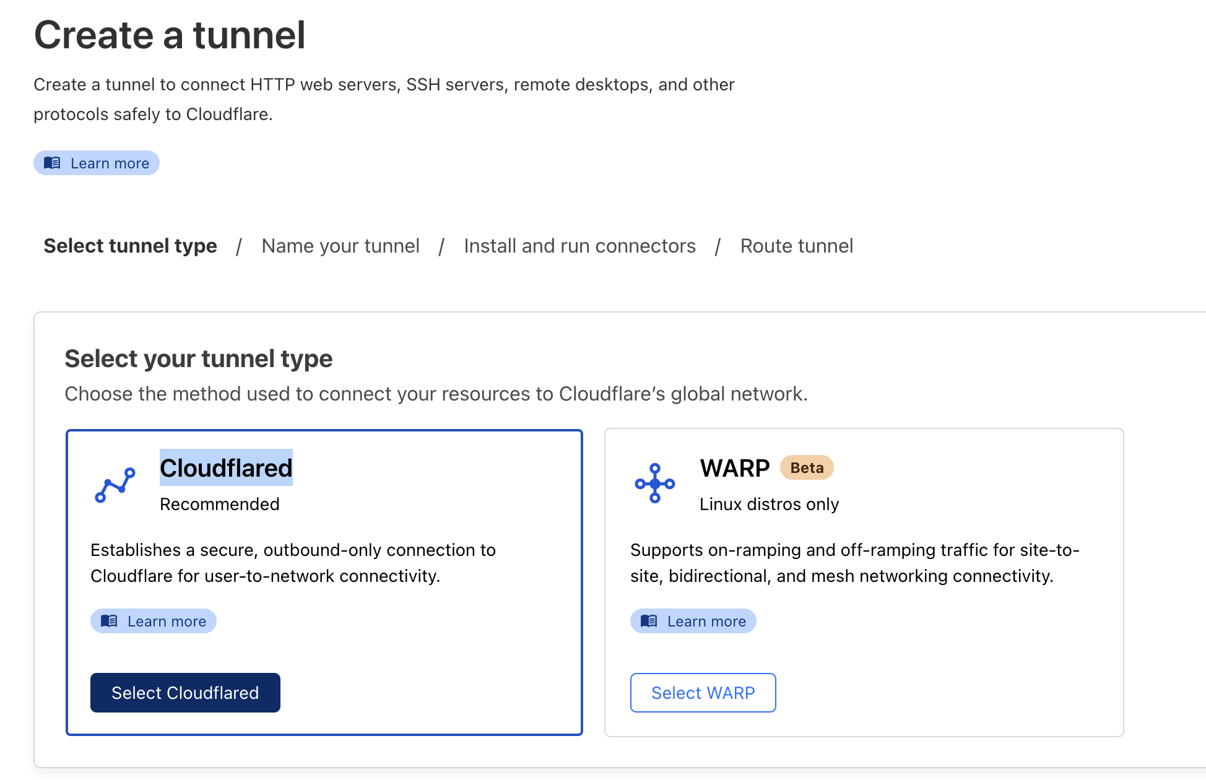Click the Select your tunnel type heading
The width and height of the screenshot is (1206, 780).
tap(199, 359)
